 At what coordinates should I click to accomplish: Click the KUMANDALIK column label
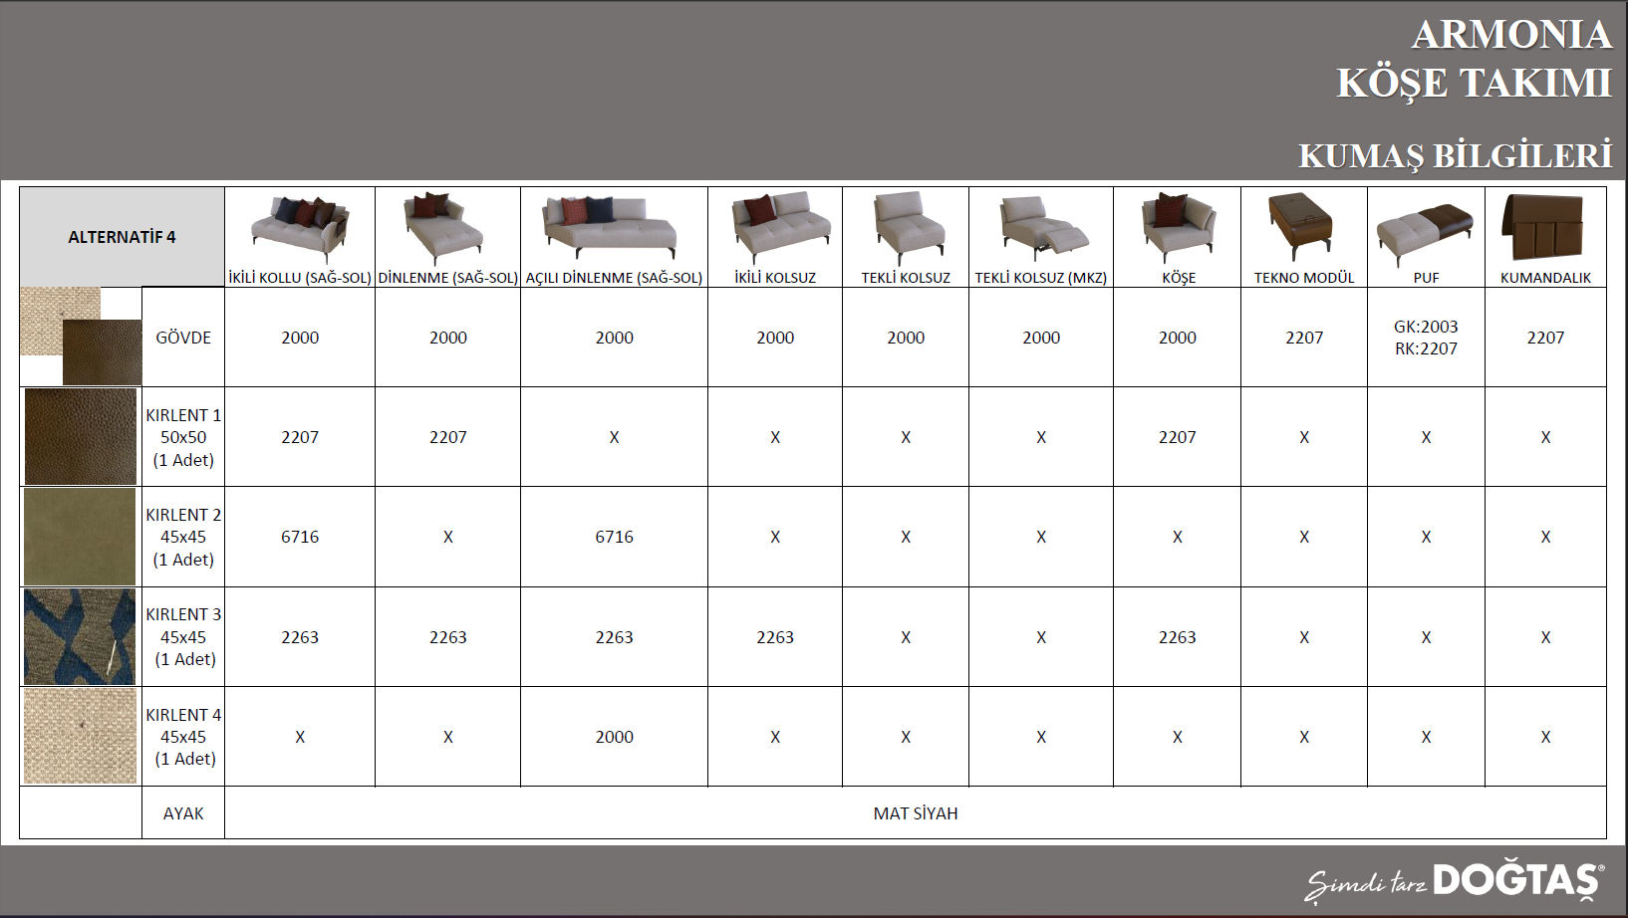1545,278
